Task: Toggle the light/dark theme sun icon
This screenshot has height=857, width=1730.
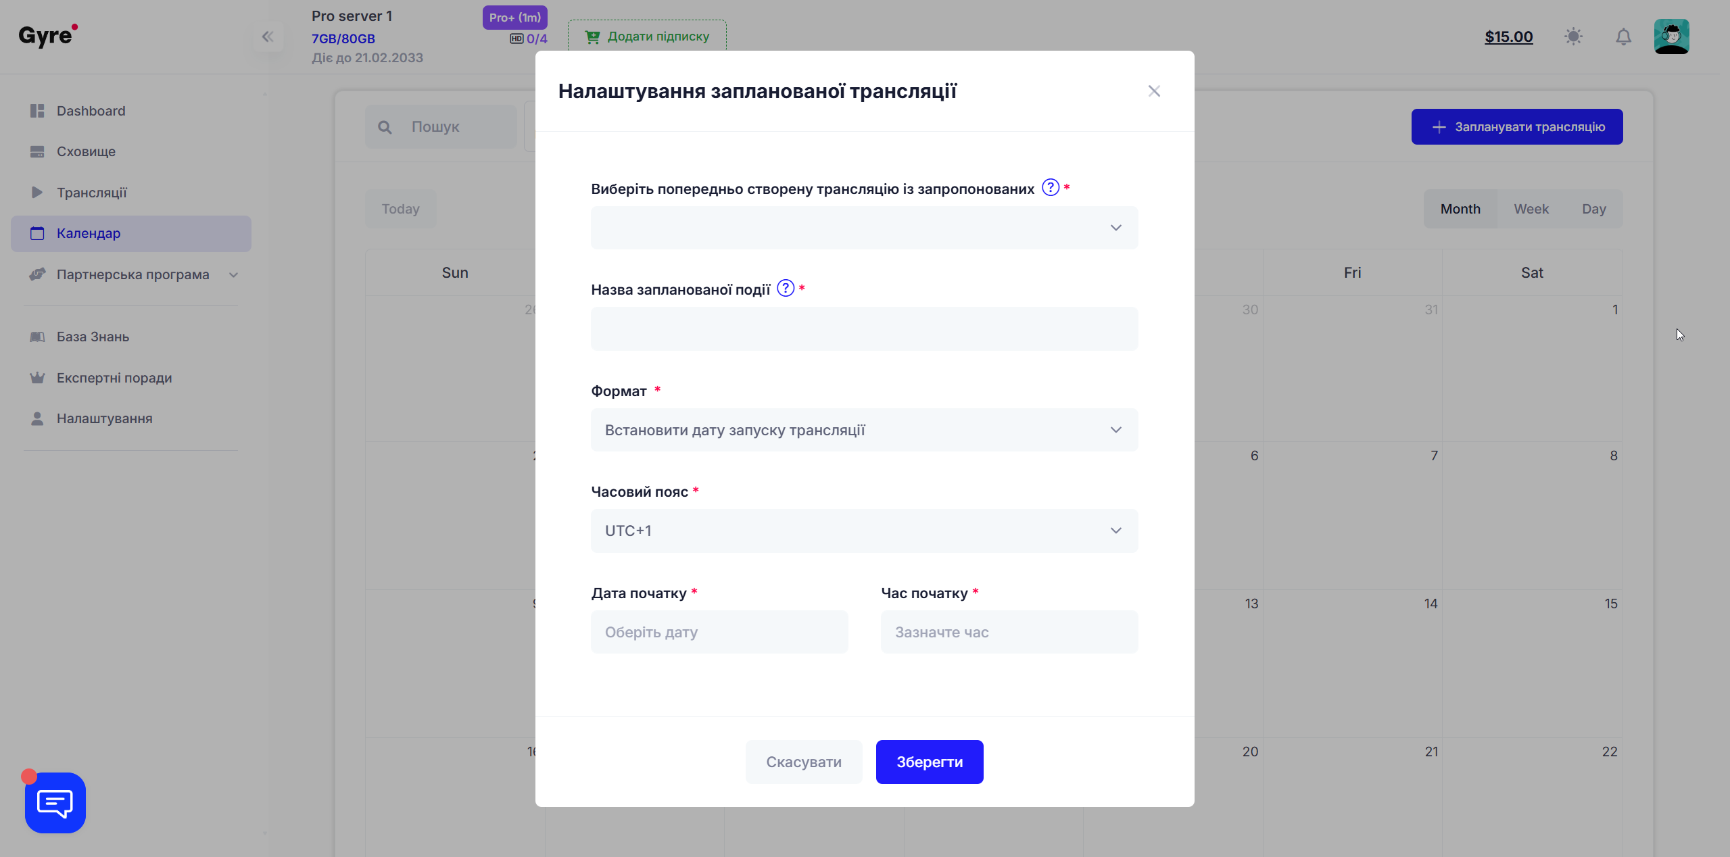Action: coord(1573,36)
